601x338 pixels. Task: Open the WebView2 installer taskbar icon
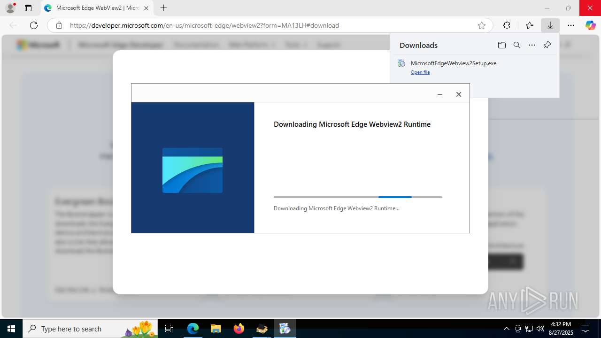(285, 329)
